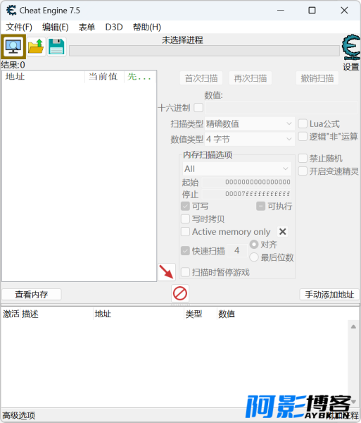Click the 手动添加地址 button

(x=329, y=294)
